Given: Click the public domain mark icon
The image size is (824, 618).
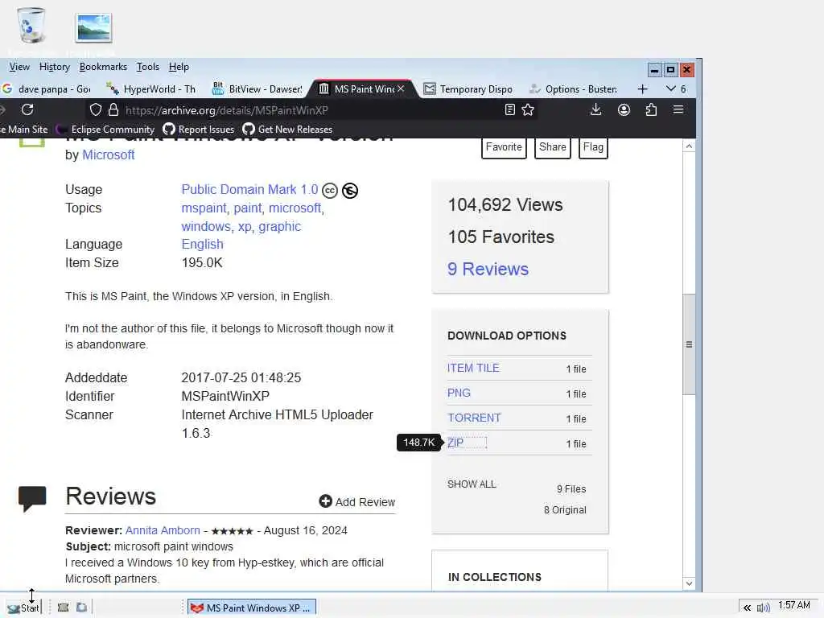Looking at the screenshot, I should (x=349, y=190).
